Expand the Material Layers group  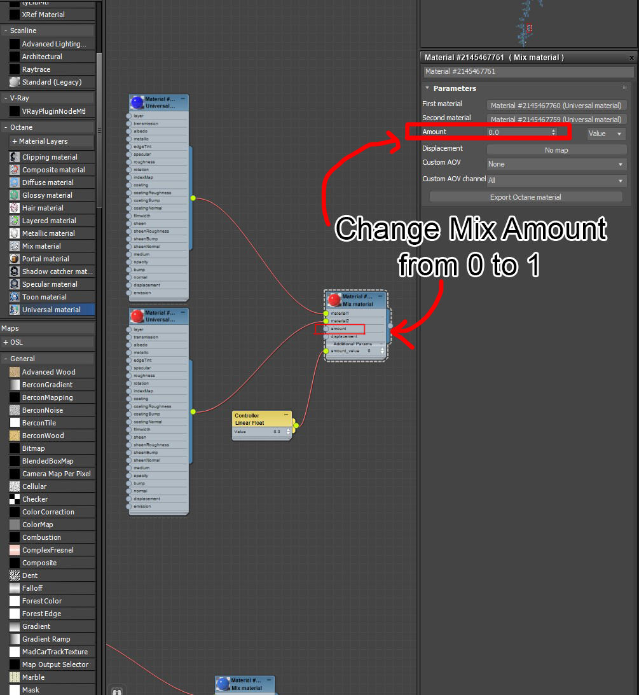[x=15, y=141]
